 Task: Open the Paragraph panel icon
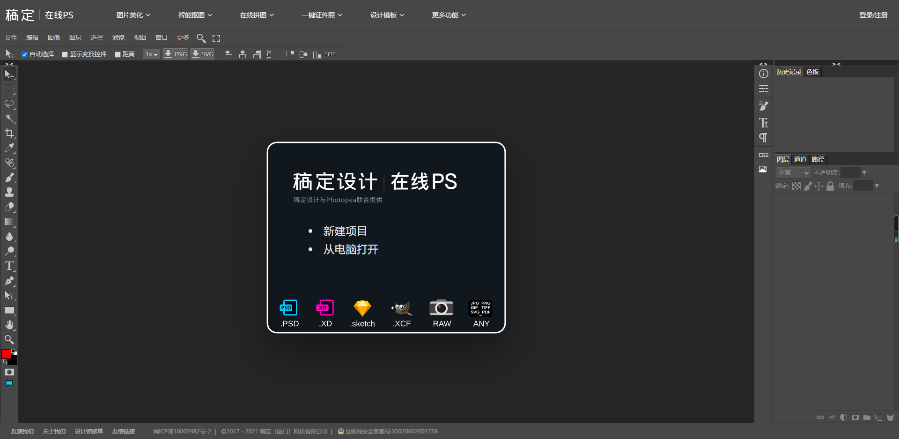(x=764, y=138)
